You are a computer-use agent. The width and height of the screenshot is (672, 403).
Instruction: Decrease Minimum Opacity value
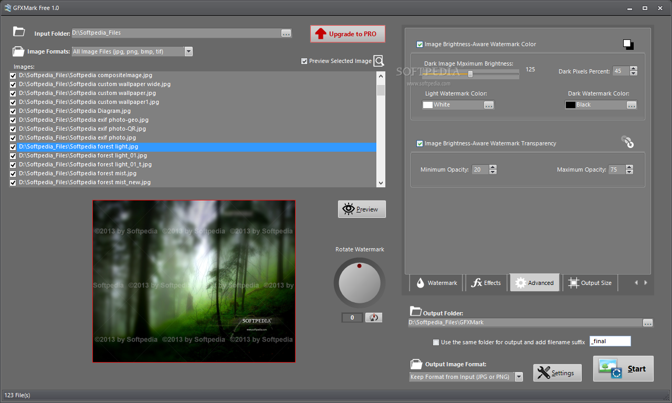point(492,172)
